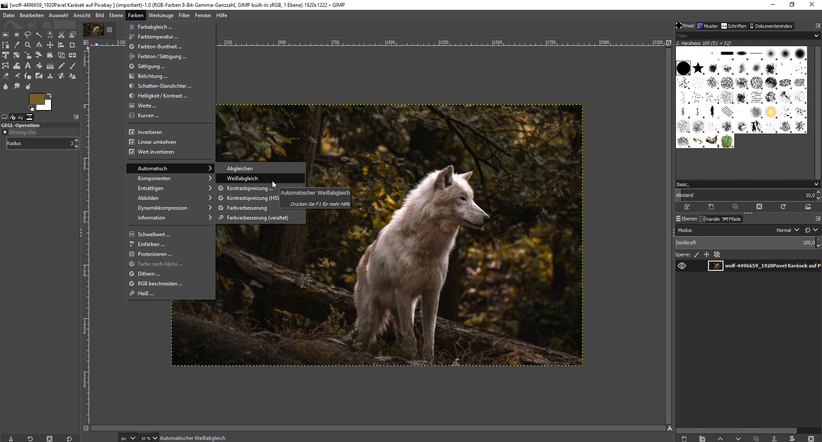Screen dimensions: 822x442
Task: Select the Fuzzy Select magic wand tool
Action: (x=39, y=35)
